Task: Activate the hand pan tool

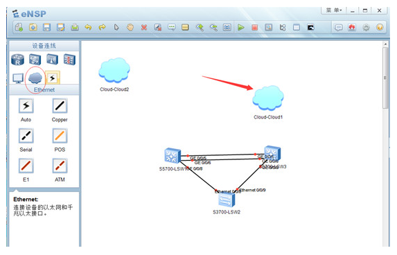Action: pos(130,27)
